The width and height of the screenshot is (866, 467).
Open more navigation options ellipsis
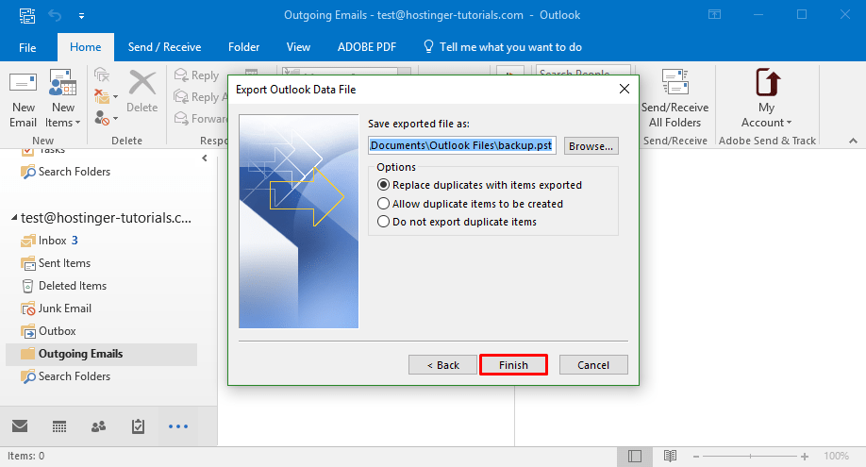click(178, 426)
